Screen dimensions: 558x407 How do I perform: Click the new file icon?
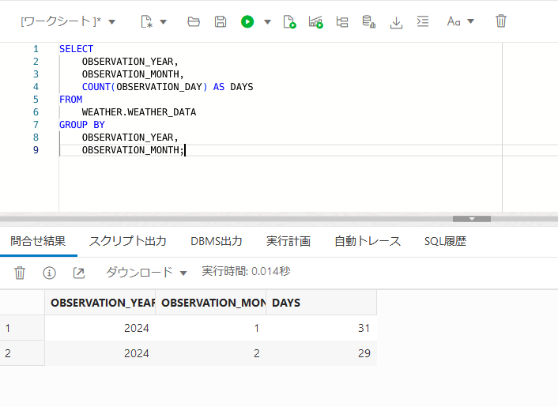[x=146, y=21]
